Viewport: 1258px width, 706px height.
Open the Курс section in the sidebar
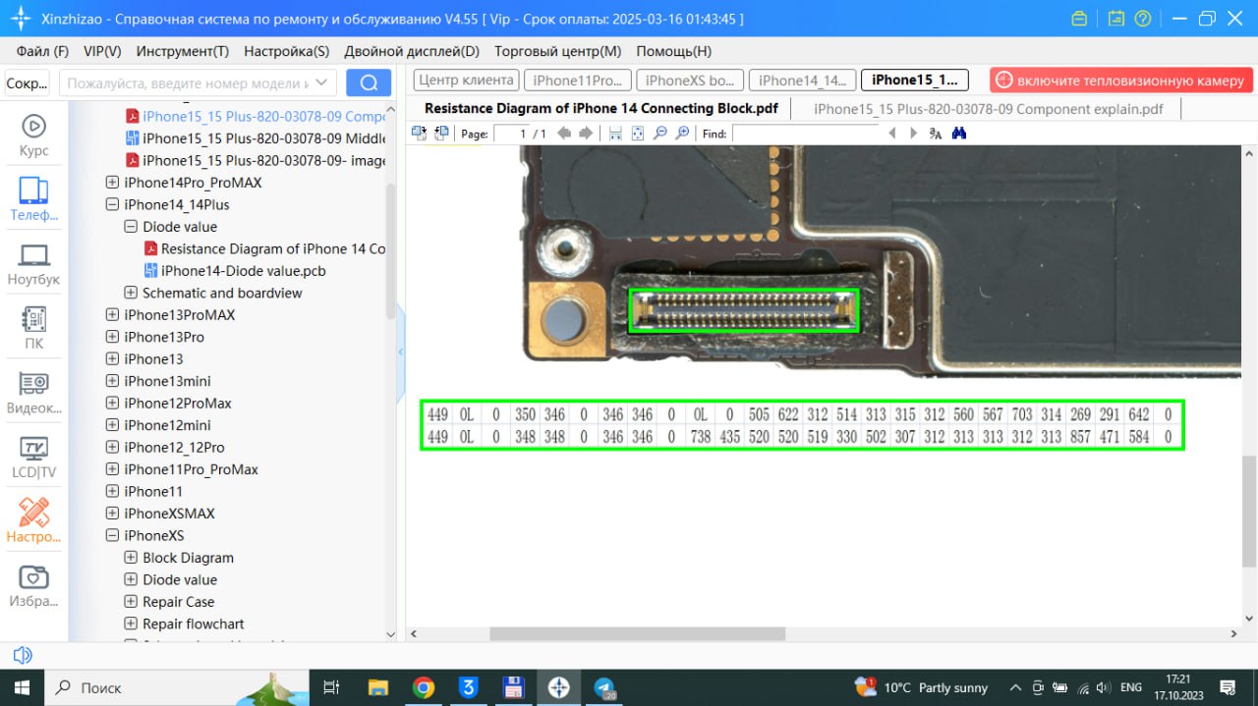(x=33, y=135)
